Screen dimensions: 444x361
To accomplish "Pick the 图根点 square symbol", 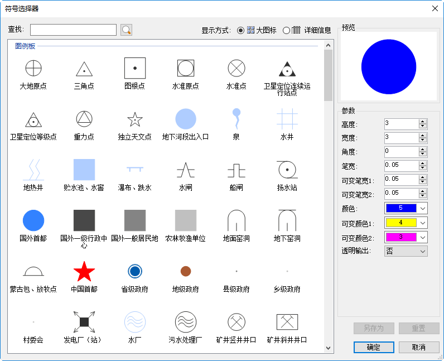I will [x=135, y=68].
